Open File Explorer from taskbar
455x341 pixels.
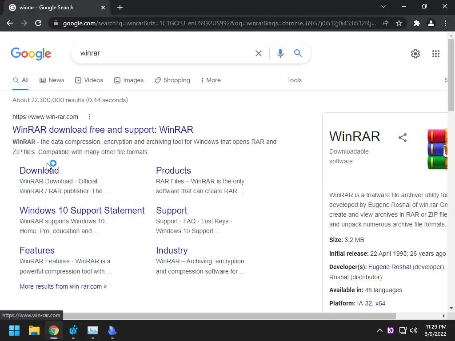tap(34, 330)
